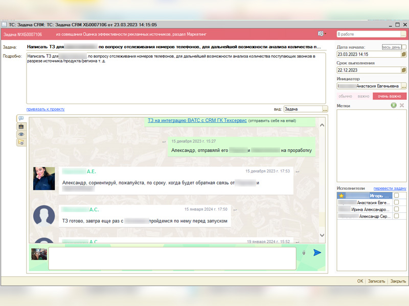Open calendar picker for Дата начала
This screenshot has height=306, width=409.
(403, 54)
